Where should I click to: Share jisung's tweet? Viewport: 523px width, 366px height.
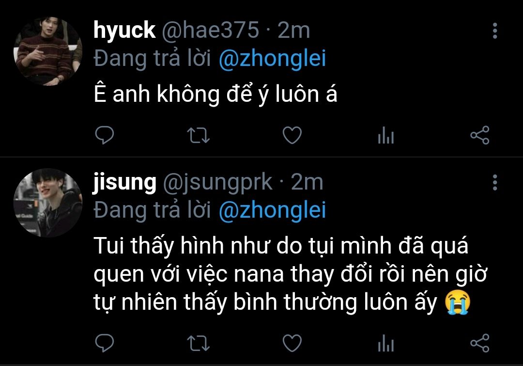coord(479,343)
